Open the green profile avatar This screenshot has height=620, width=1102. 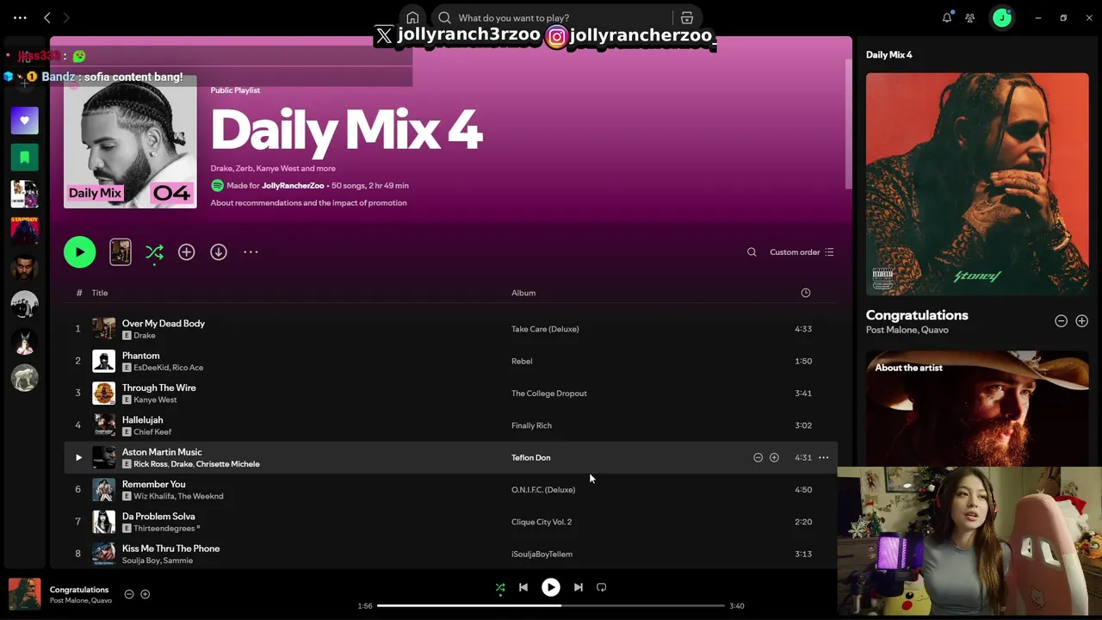[x=1002, y=17]
